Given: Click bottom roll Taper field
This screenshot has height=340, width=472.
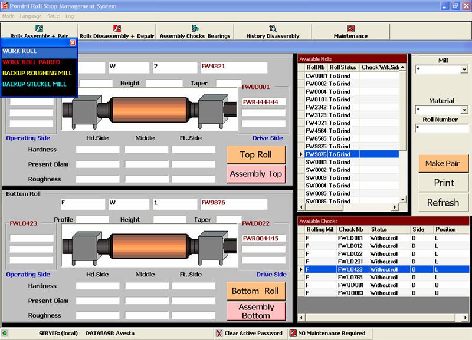Looking at the screenshot, I should pos(229,220).
